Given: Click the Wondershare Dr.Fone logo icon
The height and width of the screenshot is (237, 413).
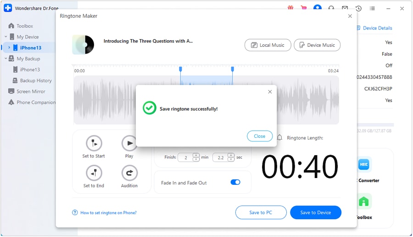Looking at the screenshot, I should click(8, 8).
